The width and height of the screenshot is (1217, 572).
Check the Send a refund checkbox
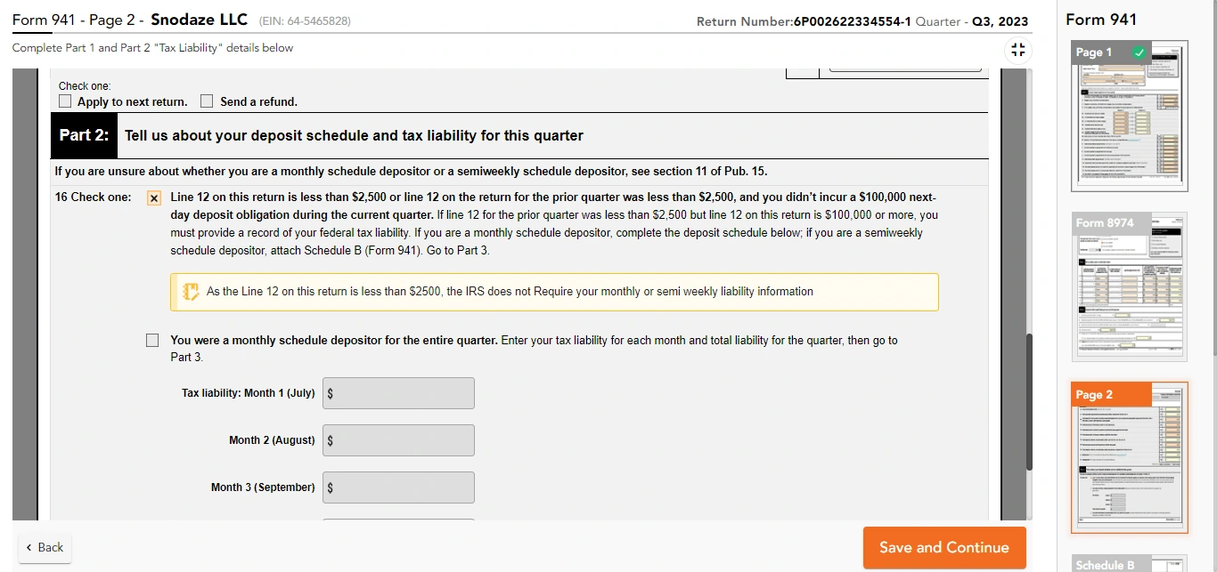[x=206, y=101]
